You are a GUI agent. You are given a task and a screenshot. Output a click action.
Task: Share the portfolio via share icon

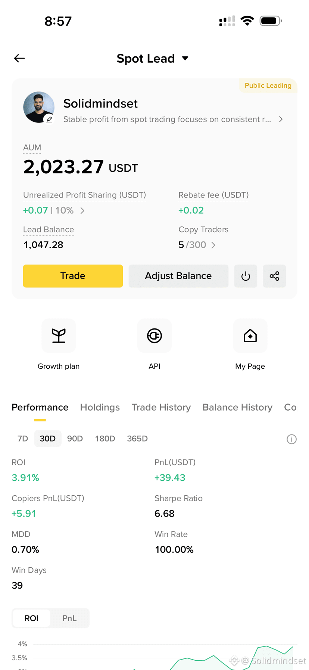(274, 276)
